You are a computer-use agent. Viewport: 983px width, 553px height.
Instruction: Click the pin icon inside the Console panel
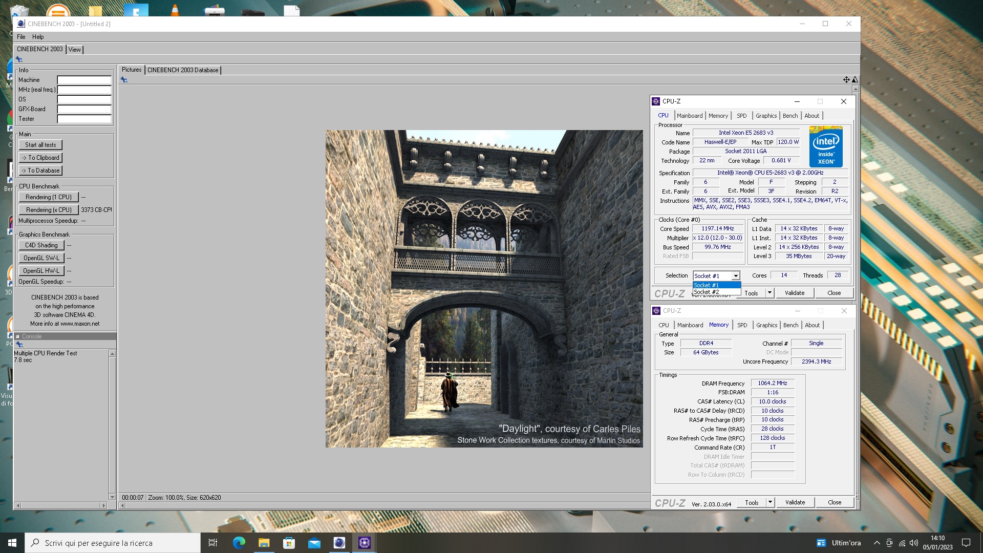point(19,345)
